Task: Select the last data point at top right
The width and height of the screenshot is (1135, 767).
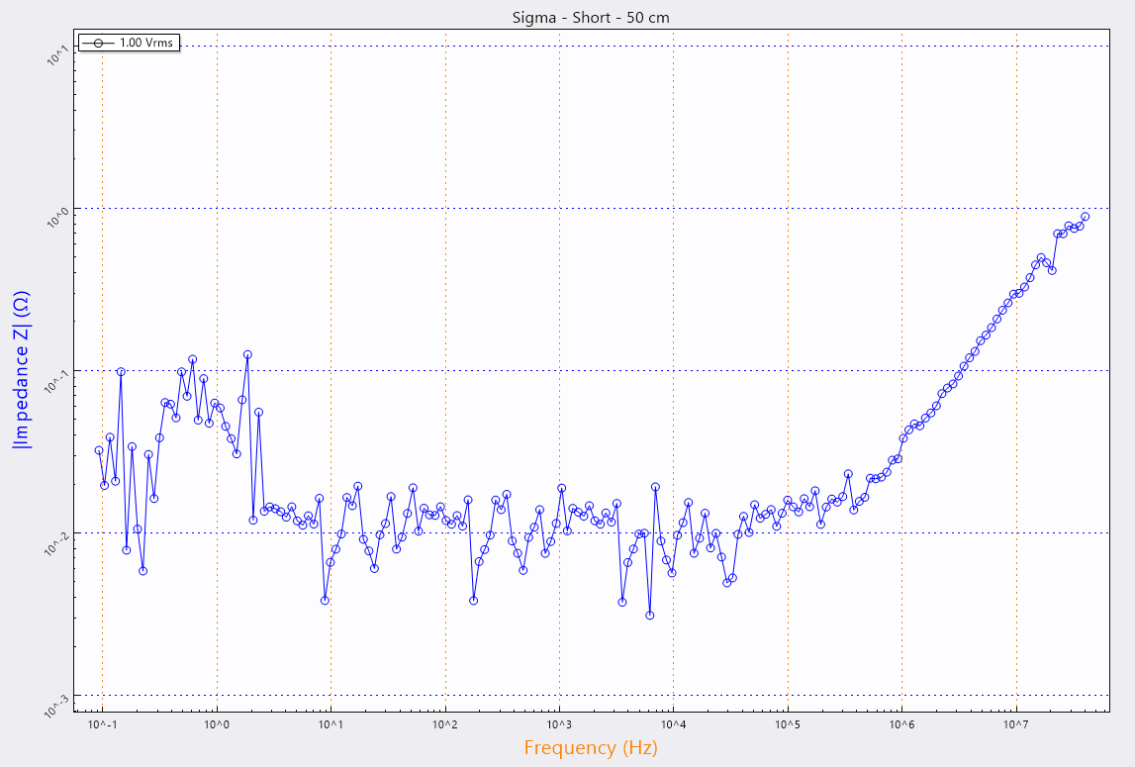Action: click(x=1085, y=217)
